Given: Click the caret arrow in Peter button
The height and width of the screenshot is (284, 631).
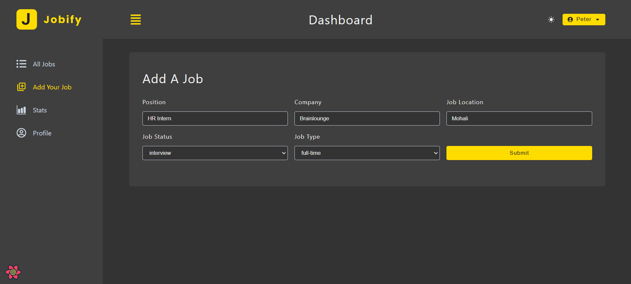Looking at the screenshot, I should pos(597,20).
